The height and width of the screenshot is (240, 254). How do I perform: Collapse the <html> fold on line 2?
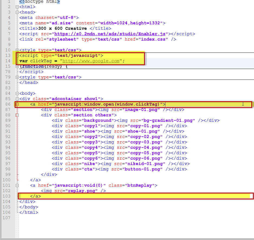point(17,7)
